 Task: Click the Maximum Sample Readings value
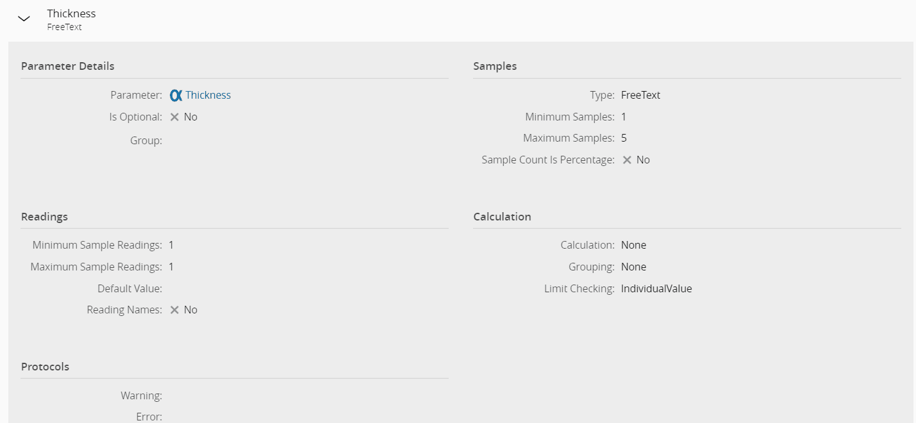coord(171,267)
